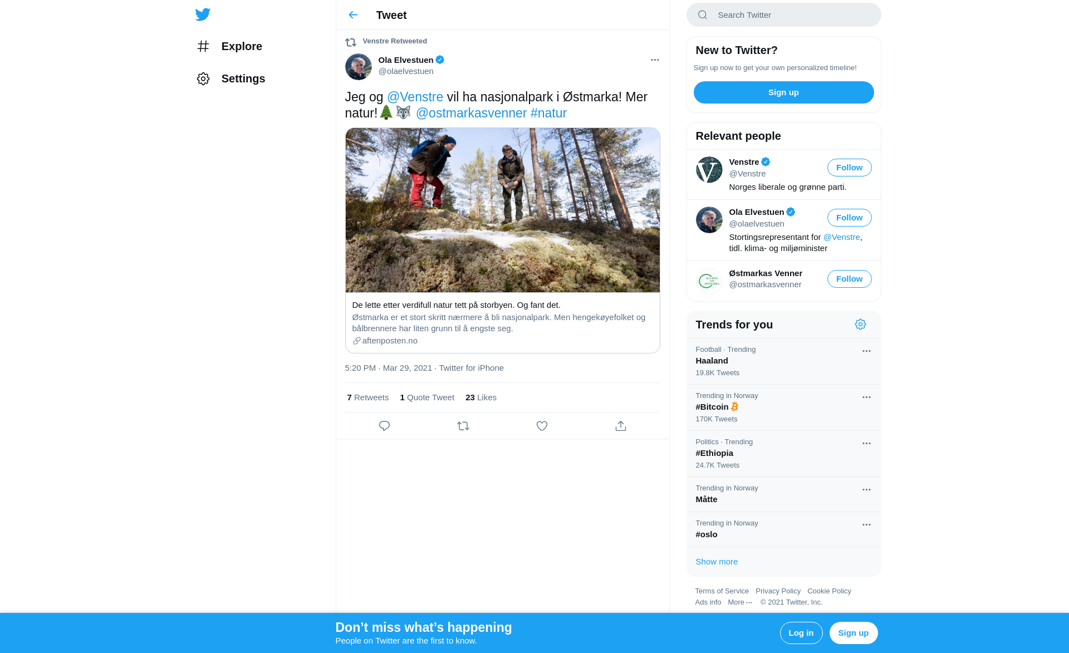Screen dimensions: 1069x653
Task: Go back using the arrow icon
Action: pyautogui.click(x=353, y=15)
